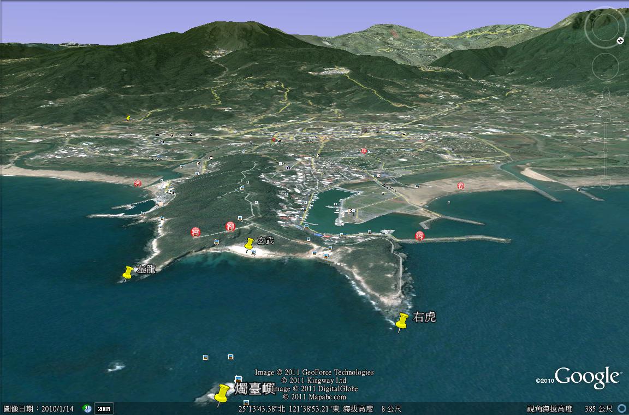Click the 2003 imagery year button

[104, 408]
